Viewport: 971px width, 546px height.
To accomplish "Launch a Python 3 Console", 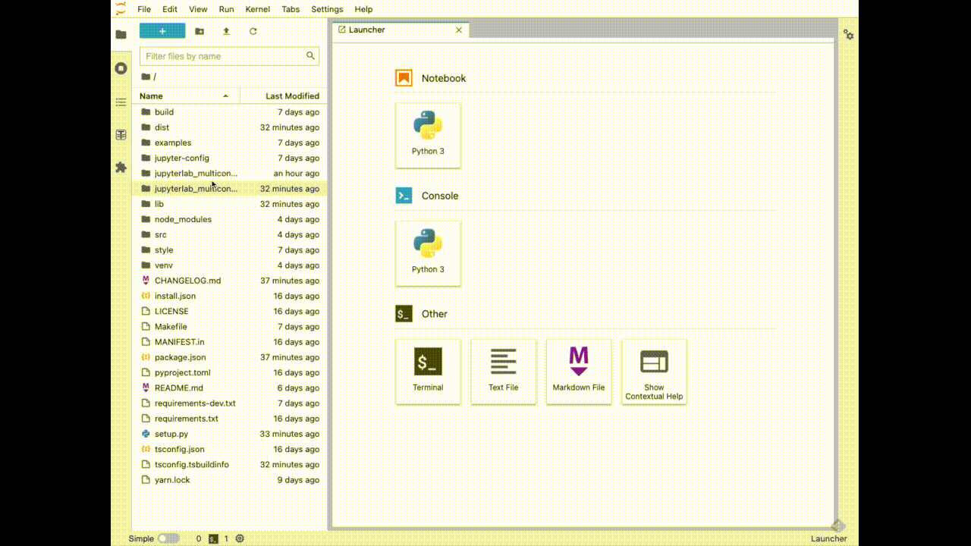I will (x=428, y=253).
